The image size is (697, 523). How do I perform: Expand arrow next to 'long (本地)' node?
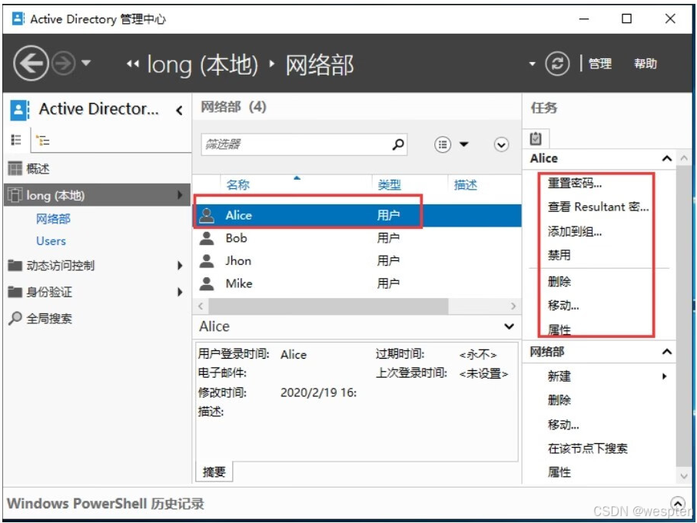pyautogui.click(x=180, y=195)
